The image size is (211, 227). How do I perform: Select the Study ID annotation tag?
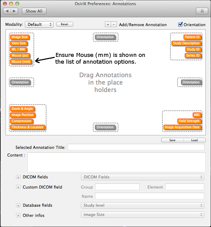(x=193, y=49)
